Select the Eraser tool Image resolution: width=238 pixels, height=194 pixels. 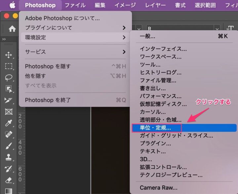tap(9, 180)
